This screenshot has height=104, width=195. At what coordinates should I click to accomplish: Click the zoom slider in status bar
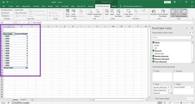point(181,103)
